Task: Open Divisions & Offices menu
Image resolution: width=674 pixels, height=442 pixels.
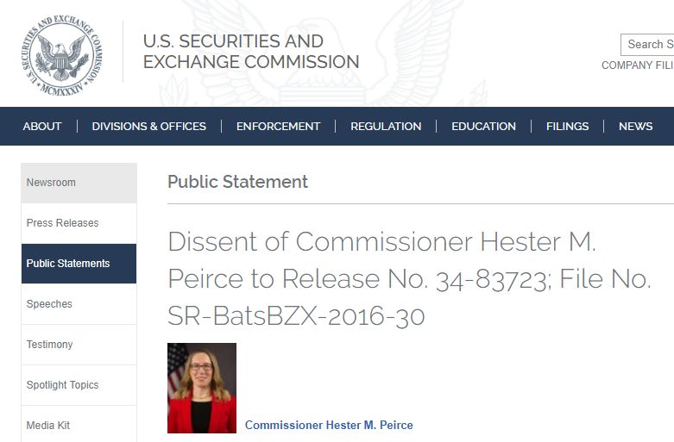Action: (149, 126)
